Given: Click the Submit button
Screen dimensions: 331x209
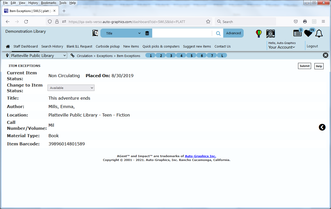Looking at the screenshot, I should point(305,66).
